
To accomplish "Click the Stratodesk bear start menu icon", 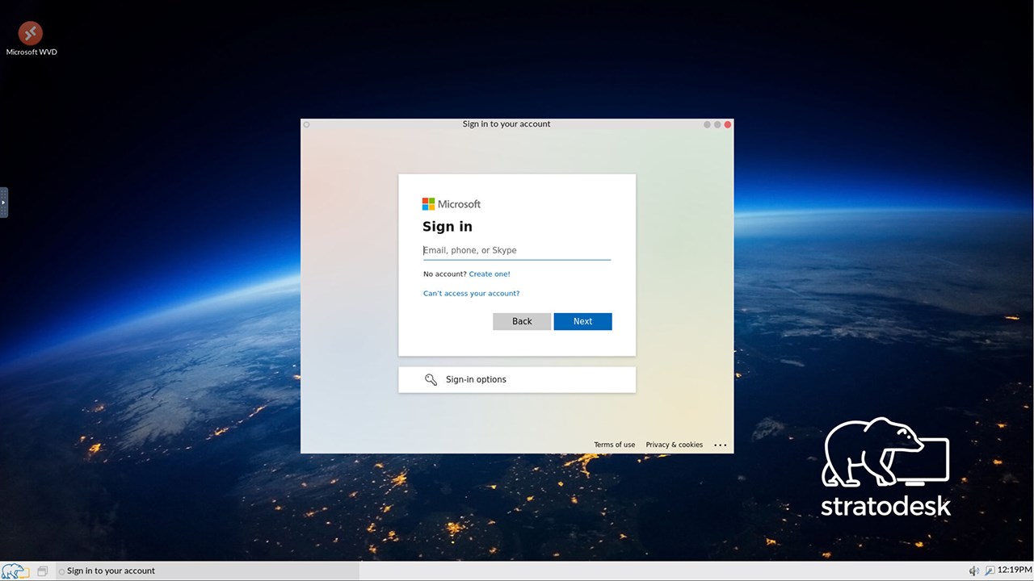I will click(14, 571).
